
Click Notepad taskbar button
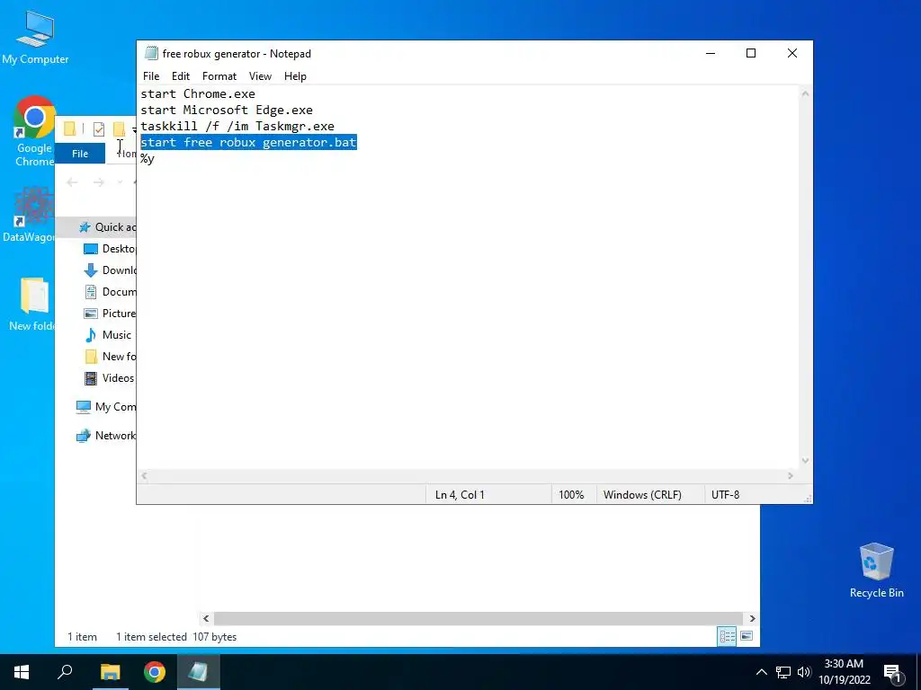click(x=198, y=672)
